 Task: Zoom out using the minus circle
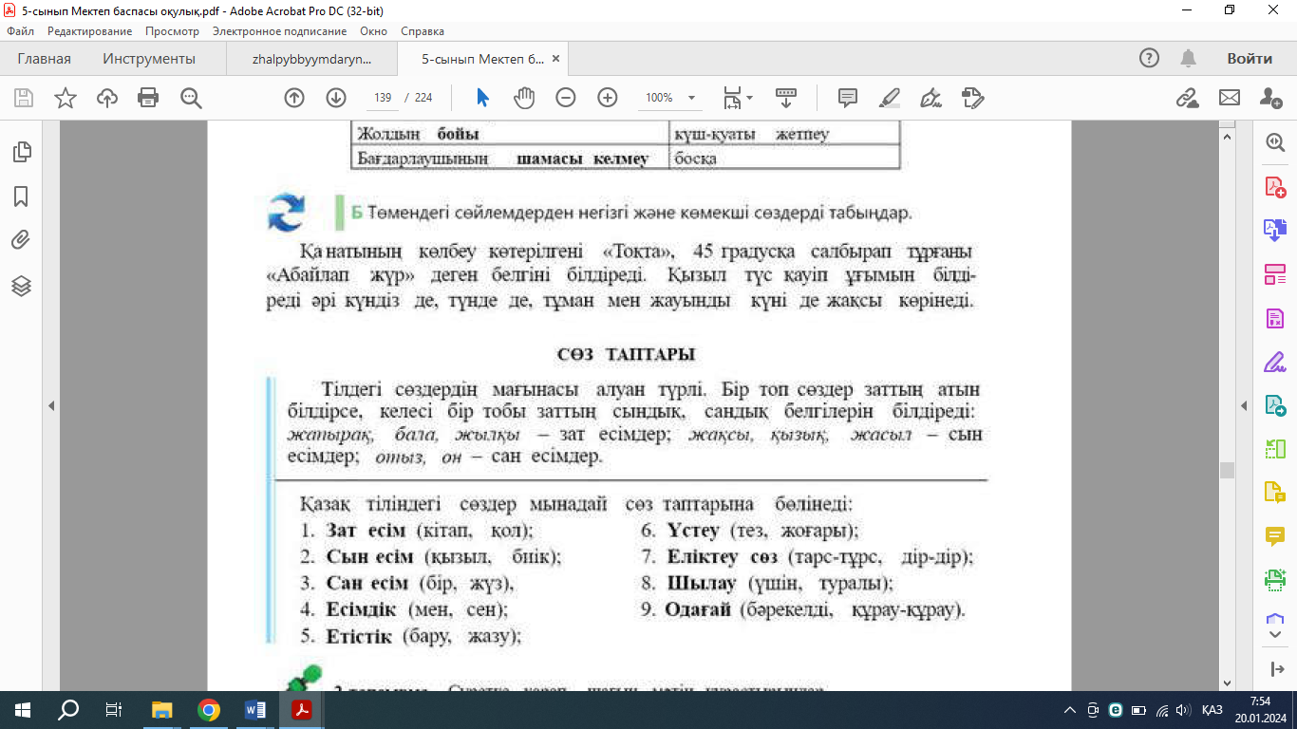tap(566, 98)
